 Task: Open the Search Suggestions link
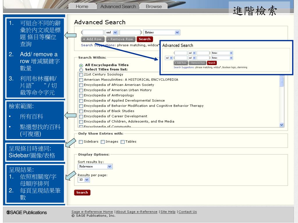[98, 45]
